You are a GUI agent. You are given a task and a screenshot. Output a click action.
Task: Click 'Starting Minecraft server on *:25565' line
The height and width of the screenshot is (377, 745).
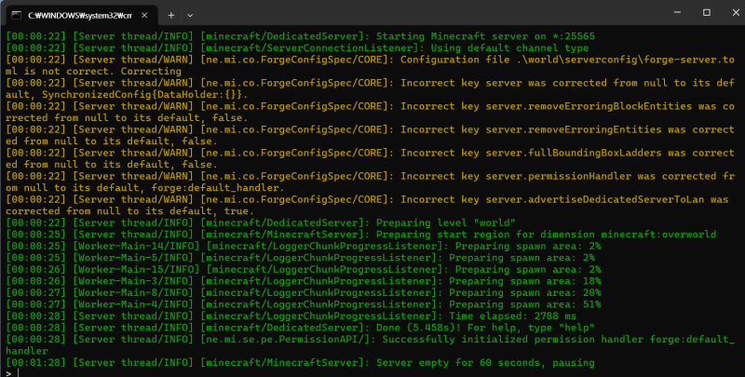tap(300, 36)
